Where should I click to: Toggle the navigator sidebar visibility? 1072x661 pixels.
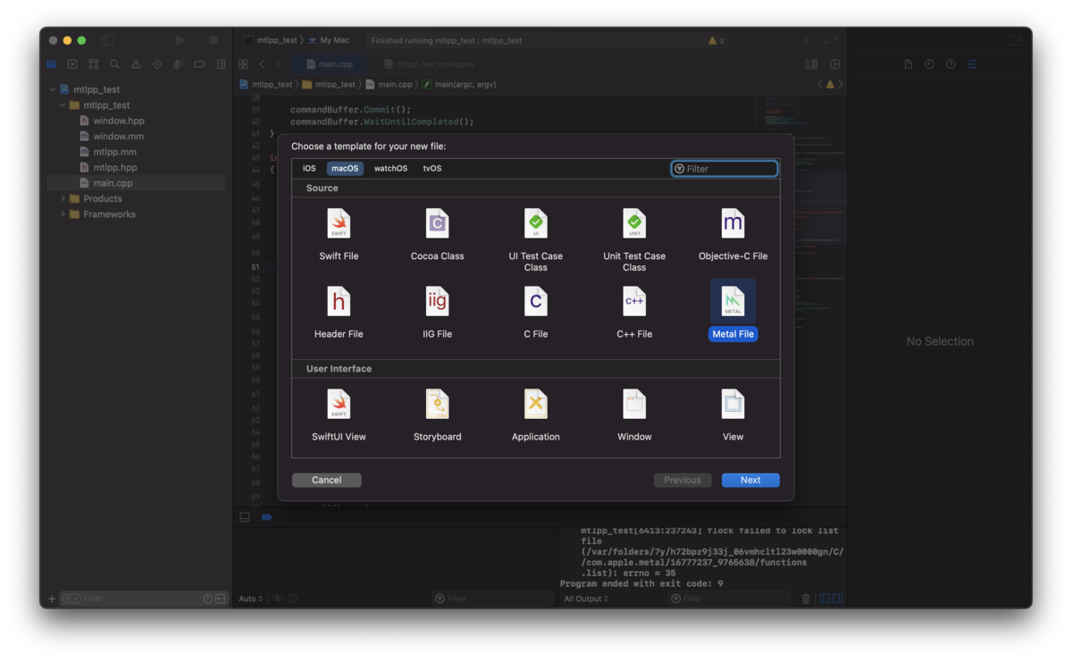[107, 40]
